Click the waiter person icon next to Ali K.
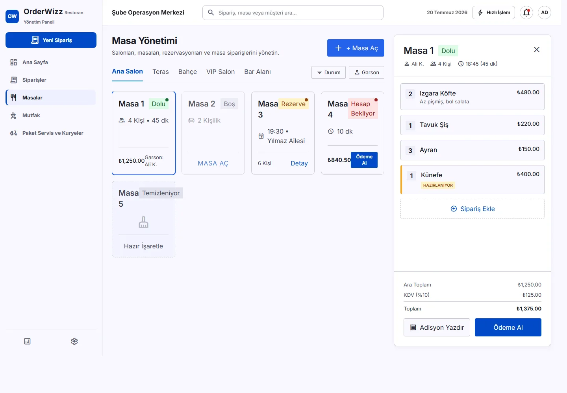The width and height of the screenshot is (567, 393). click(407, 64)
